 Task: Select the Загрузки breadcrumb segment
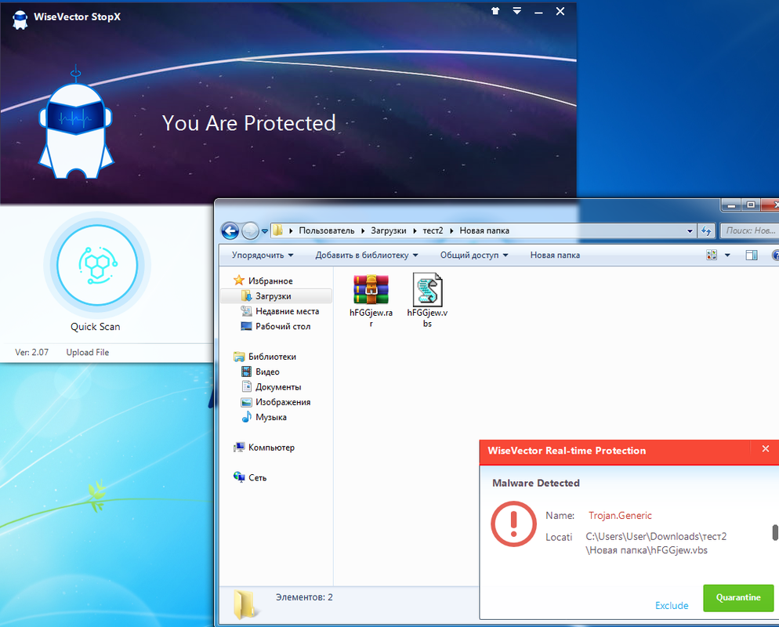[389, 230]
